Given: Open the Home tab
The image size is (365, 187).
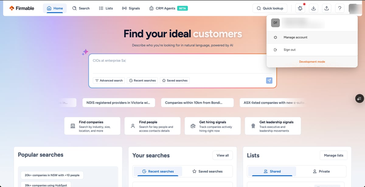Looking at the screenshot, I should 55,8.
